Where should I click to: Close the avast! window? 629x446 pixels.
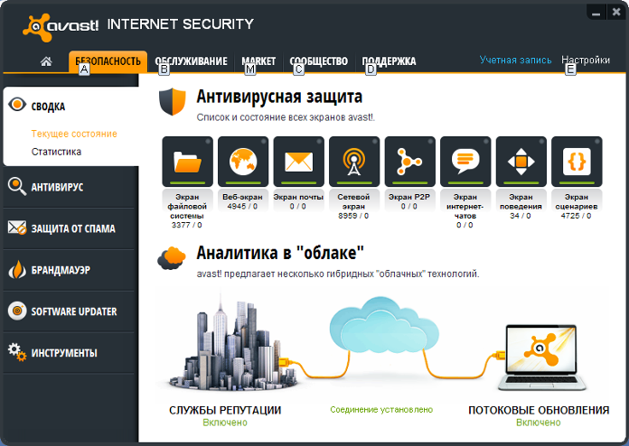[x=616, y=12]
